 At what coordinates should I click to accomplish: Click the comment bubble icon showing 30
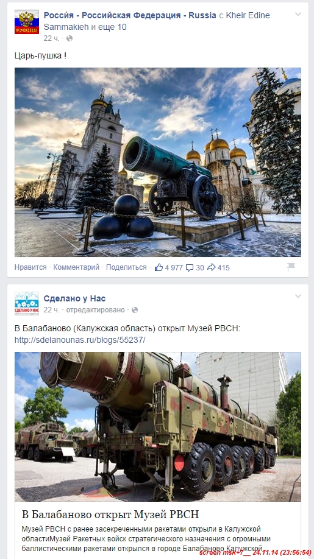(x=190, y=268)
